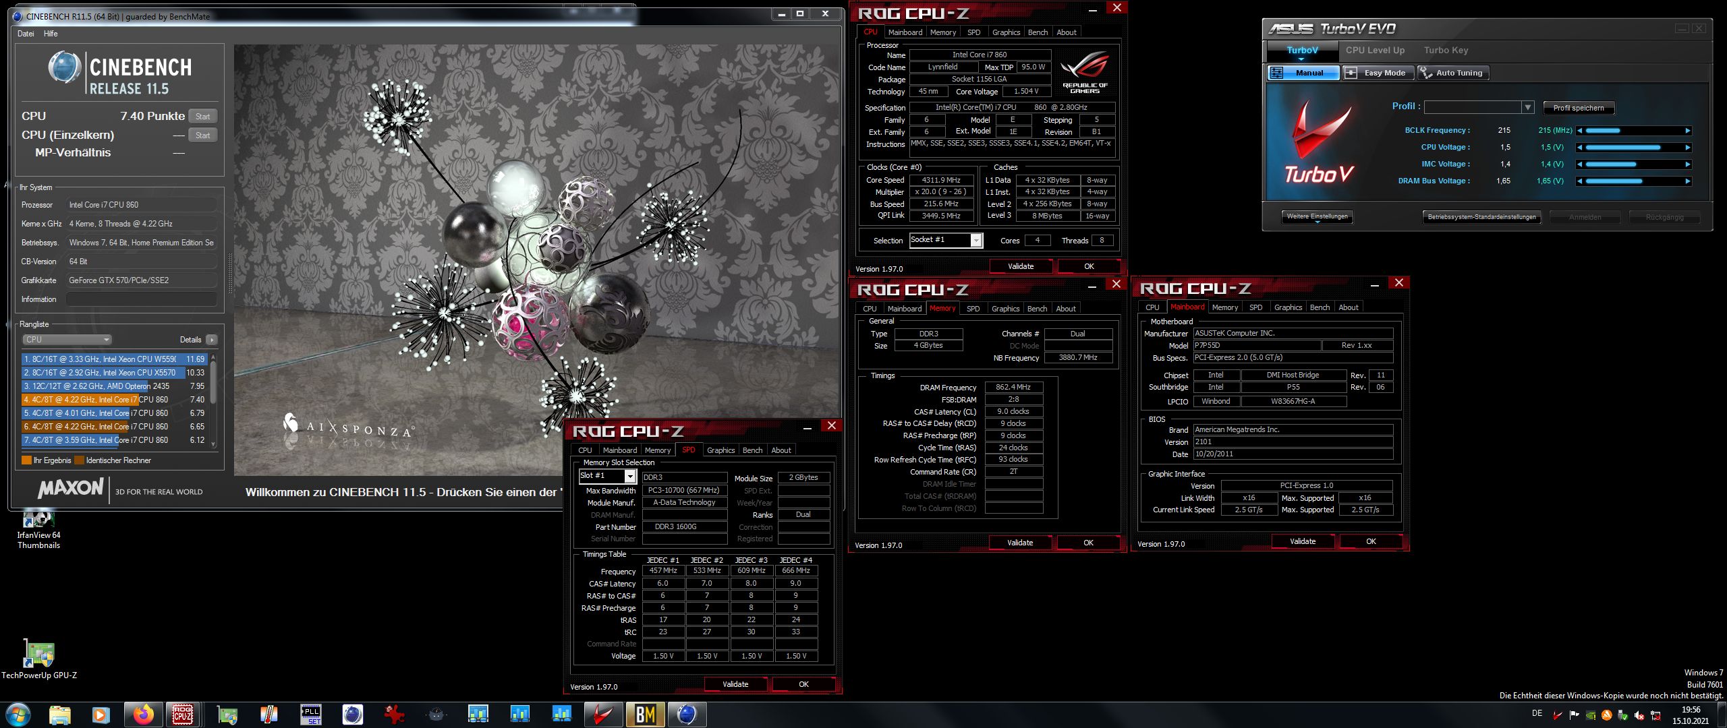Open the Hilfe menu in Cinebench
Screen dimensions: 1727x728
click(51, 34)
